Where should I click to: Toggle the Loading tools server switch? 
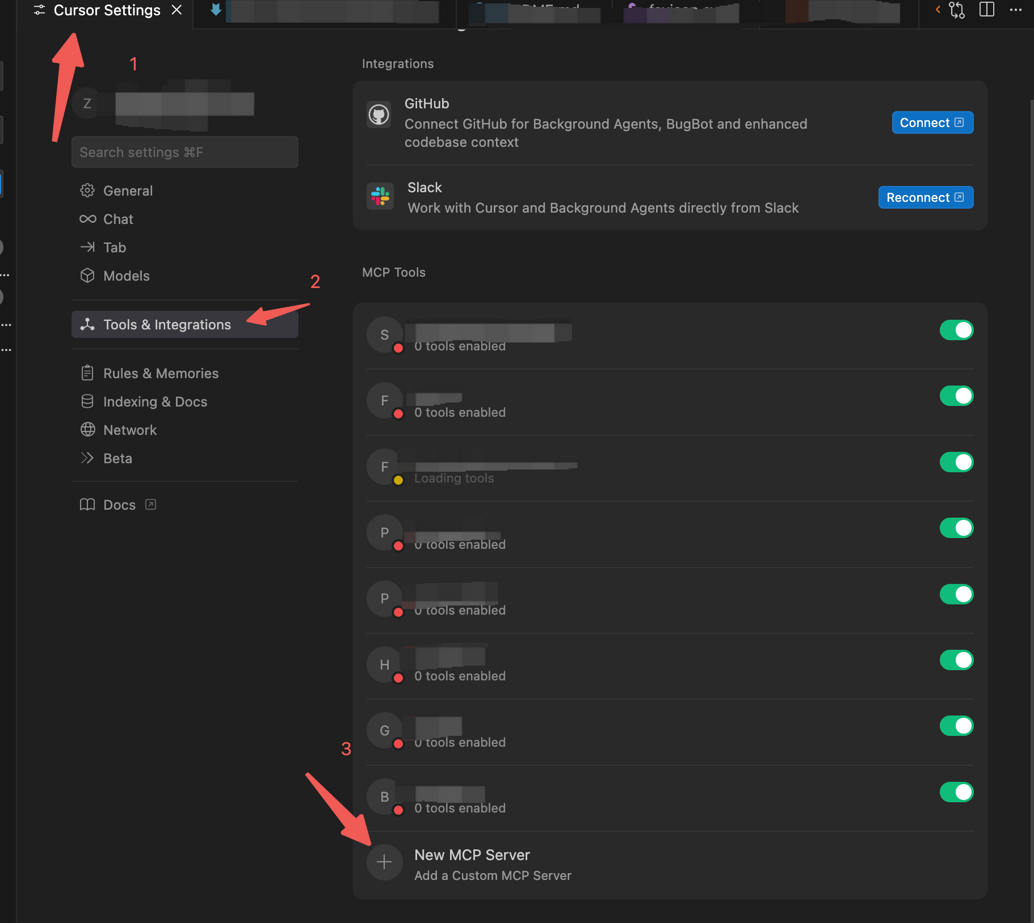[956, 462]
